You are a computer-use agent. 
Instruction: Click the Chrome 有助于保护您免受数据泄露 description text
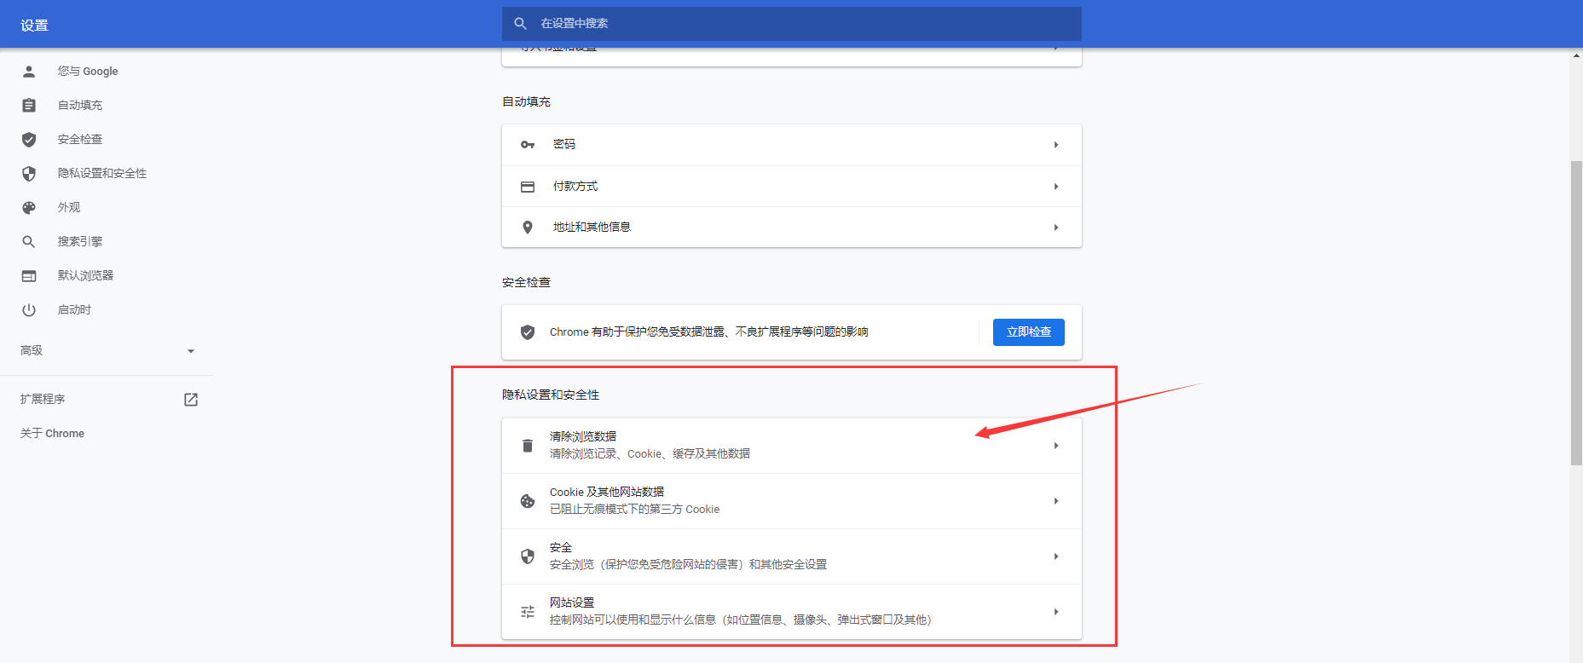point(708,332)
